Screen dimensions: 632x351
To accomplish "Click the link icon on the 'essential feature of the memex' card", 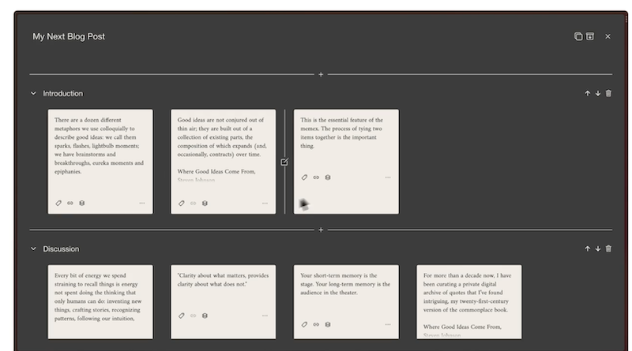I will [x=316, y=177].
